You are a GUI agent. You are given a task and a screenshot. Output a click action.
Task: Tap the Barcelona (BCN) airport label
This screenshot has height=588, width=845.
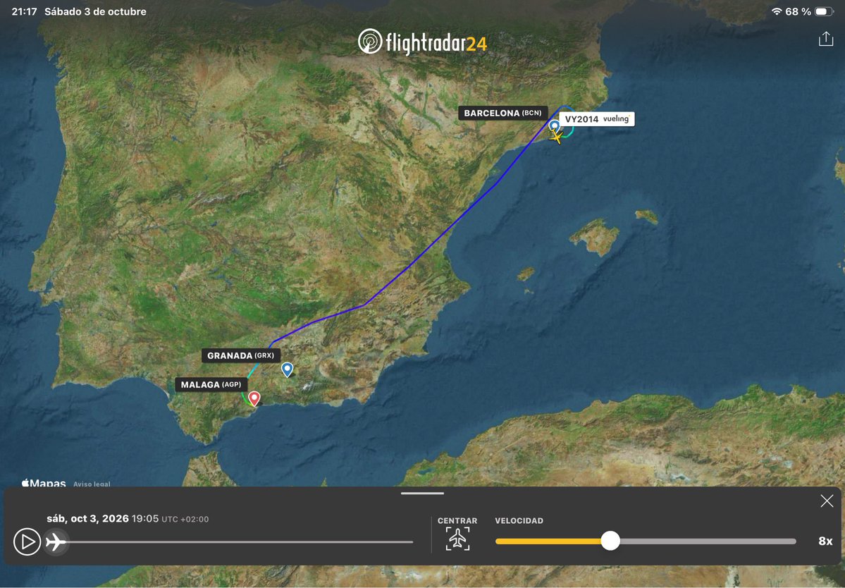pyautogui.click(x=502, y=114)
